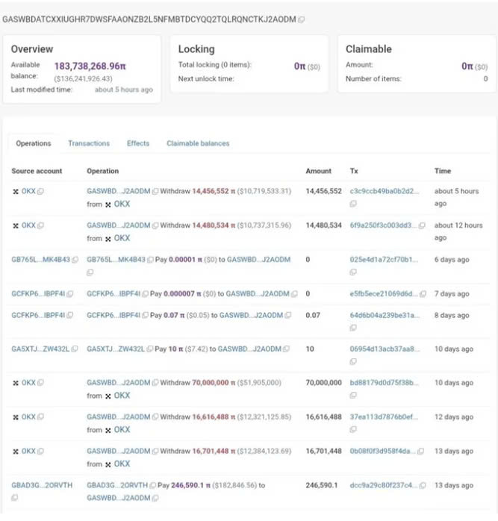Viewport: 498px width, 521px height.
Task: Open GA5XTJ...ZW432L source account link
Action: 40,349
